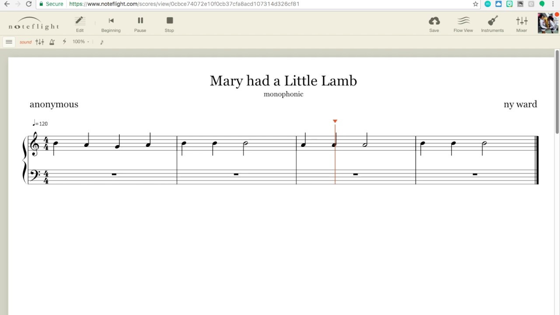Open the Edit score tool

pyautogui.click(x=80, y=24)
